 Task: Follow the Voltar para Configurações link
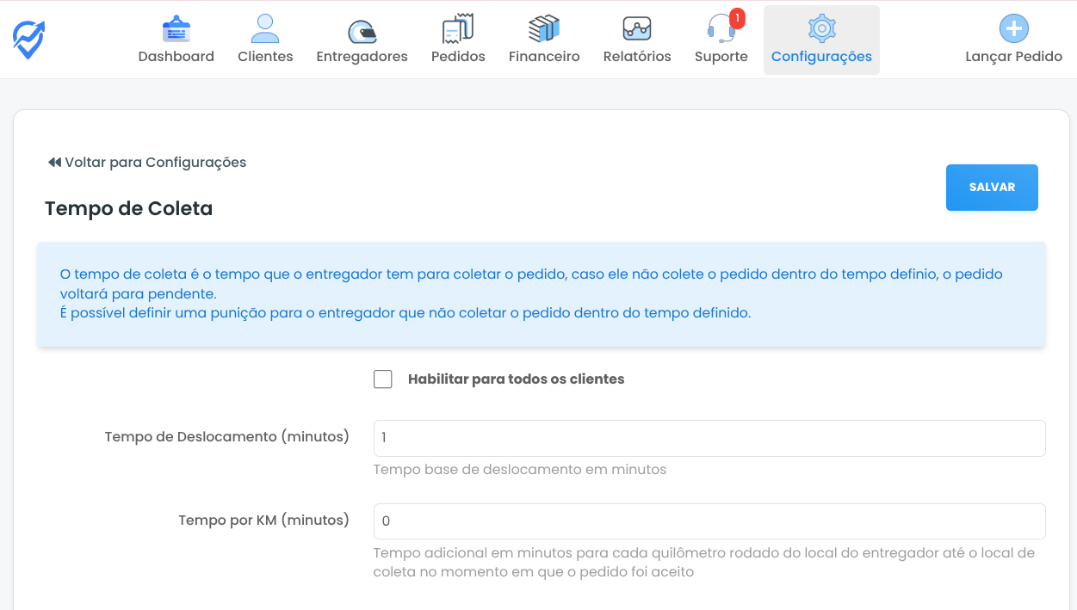coord(155,163)
